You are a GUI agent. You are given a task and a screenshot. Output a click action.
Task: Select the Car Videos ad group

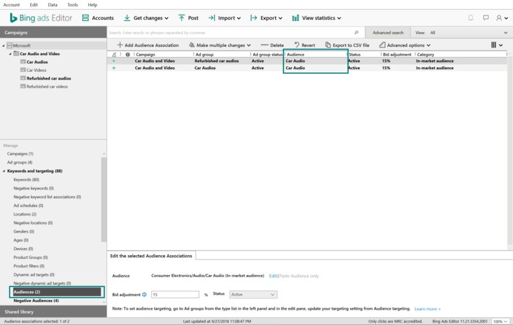point(37,70)
